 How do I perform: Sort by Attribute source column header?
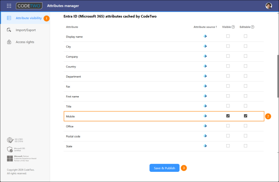(205, 27)
